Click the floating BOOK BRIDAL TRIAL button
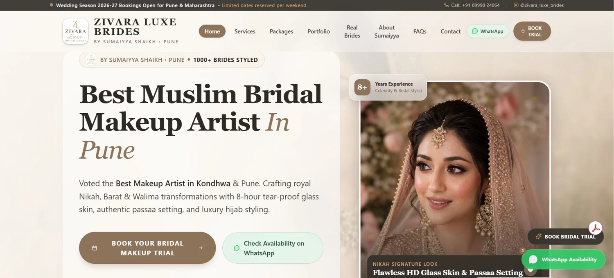The width and height of the screenshot is (614, 278). tap(565, 236)
